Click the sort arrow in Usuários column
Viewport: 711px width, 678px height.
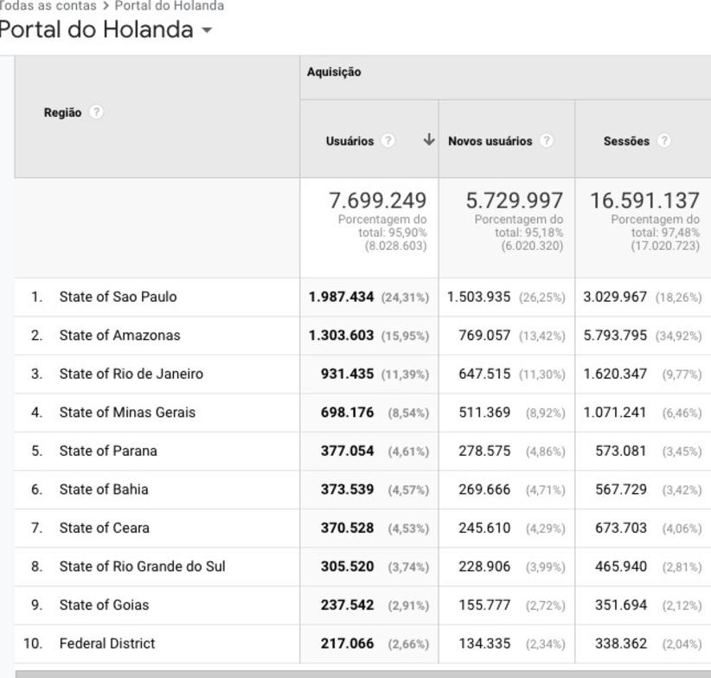(428, 140)
